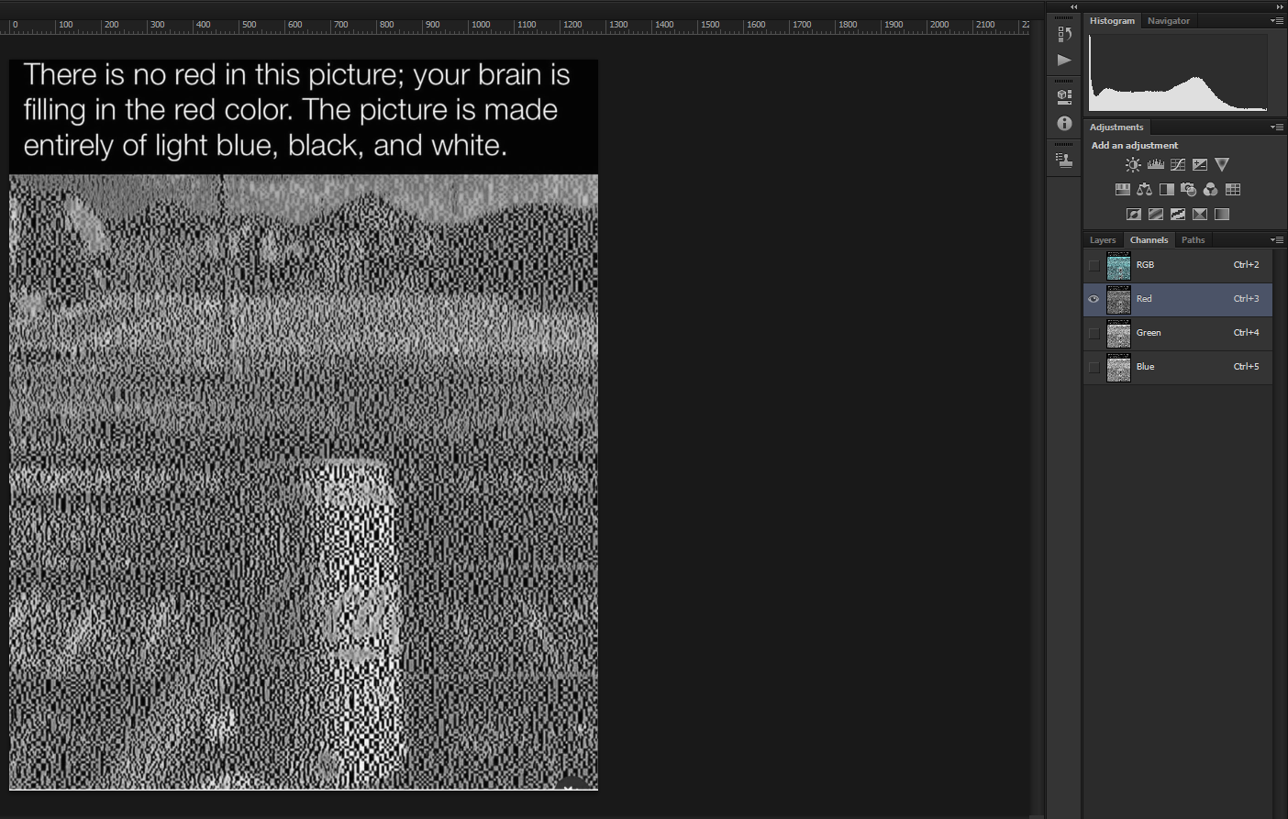The image size is (1288, 819).
Task: Select the RGB channel name
Action: pyautogui.click(x=1145, y=265)
